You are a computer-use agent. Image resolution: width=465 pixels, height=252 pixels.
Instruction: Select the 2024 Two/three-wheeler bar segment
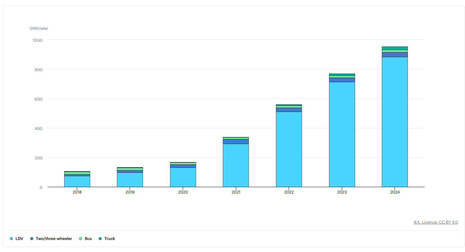click(x=395, y=55)
